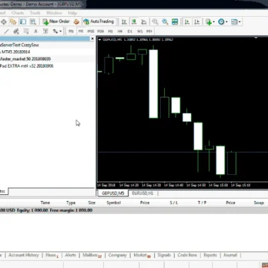Switch chart to line chart
268x268 pixels.
click(x=144, y=21)
